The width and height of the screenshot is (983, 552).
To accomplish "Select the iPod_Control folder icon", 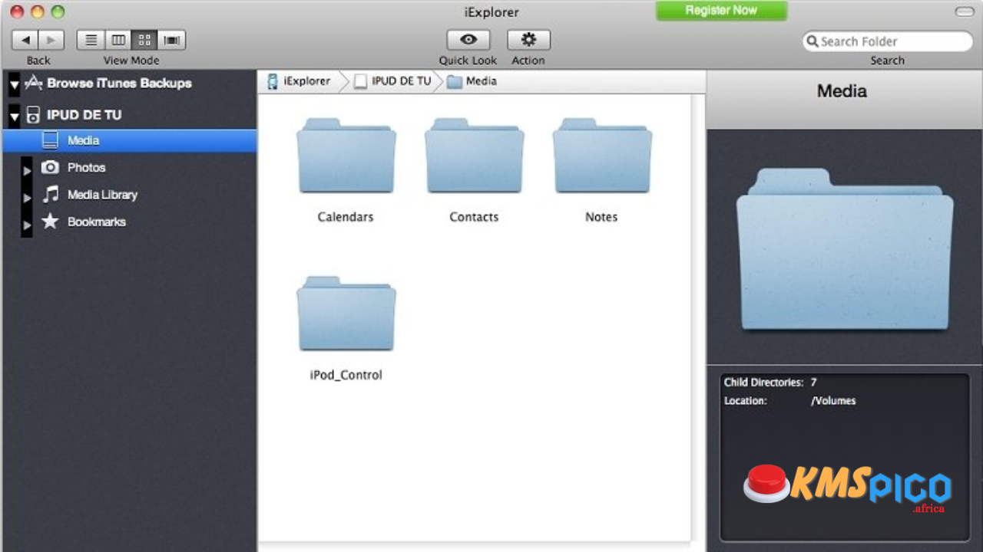I will (x=346, y=314).
